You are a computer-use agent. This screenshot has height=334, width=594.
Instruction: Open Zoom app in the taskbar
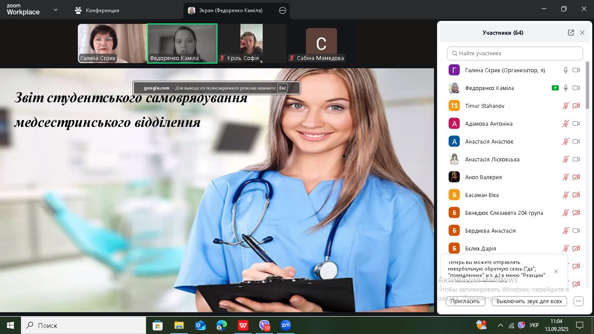[286, 325]
